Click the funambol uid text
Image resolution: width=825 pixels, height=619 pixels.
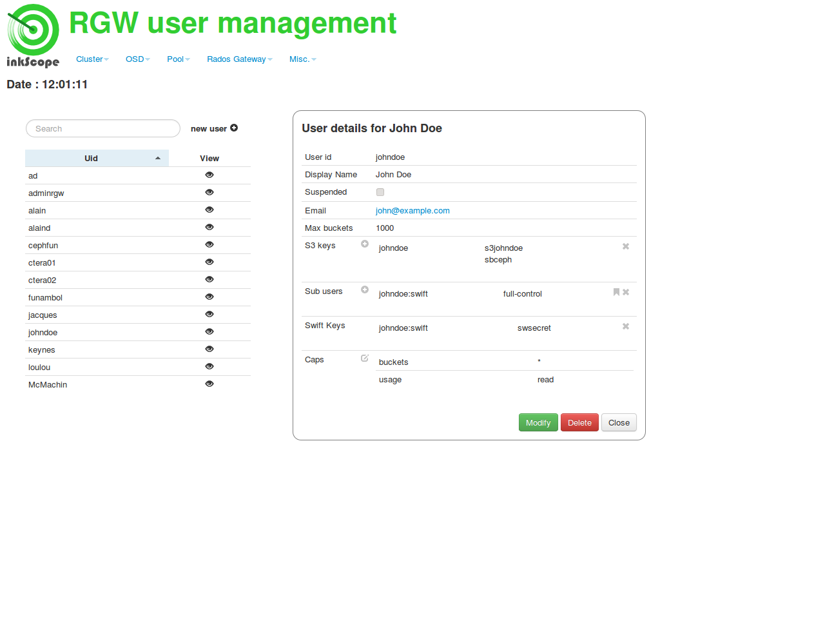tap(45, 297)
